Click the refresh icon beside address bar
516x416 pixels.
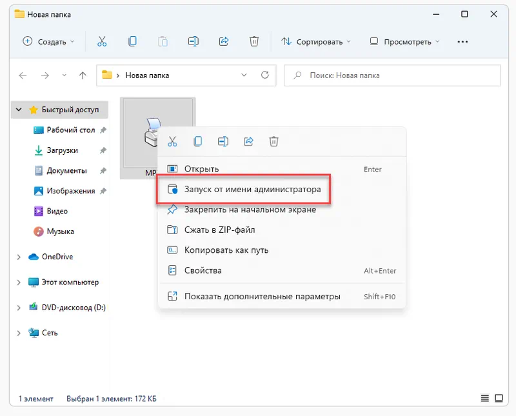click(264, 75)
